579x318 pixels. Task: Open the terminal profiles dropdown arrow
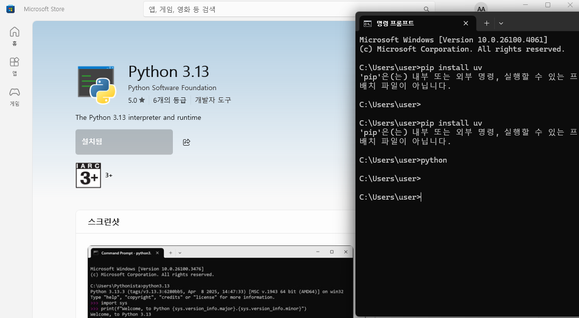pos(501,23)
